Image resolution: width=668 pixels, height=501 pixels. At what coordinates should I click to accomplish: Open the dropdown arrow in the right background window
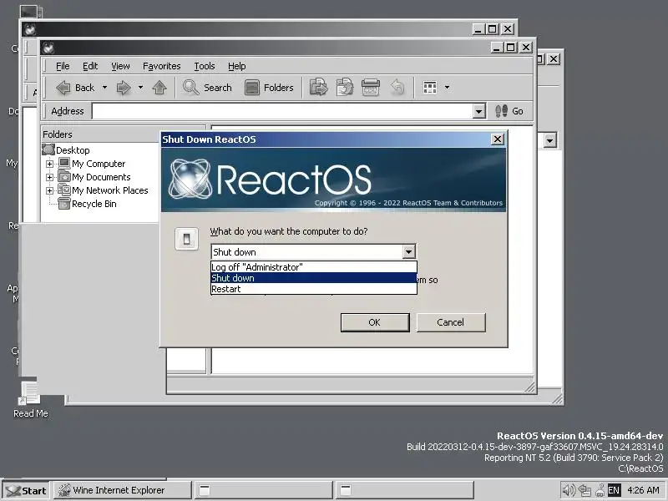(550, 140)
